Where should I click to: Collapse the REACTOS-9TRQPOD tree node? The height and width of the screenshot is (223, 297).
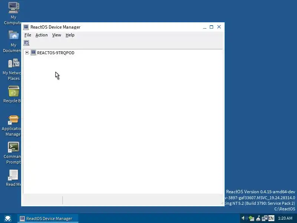click(27, 53)
